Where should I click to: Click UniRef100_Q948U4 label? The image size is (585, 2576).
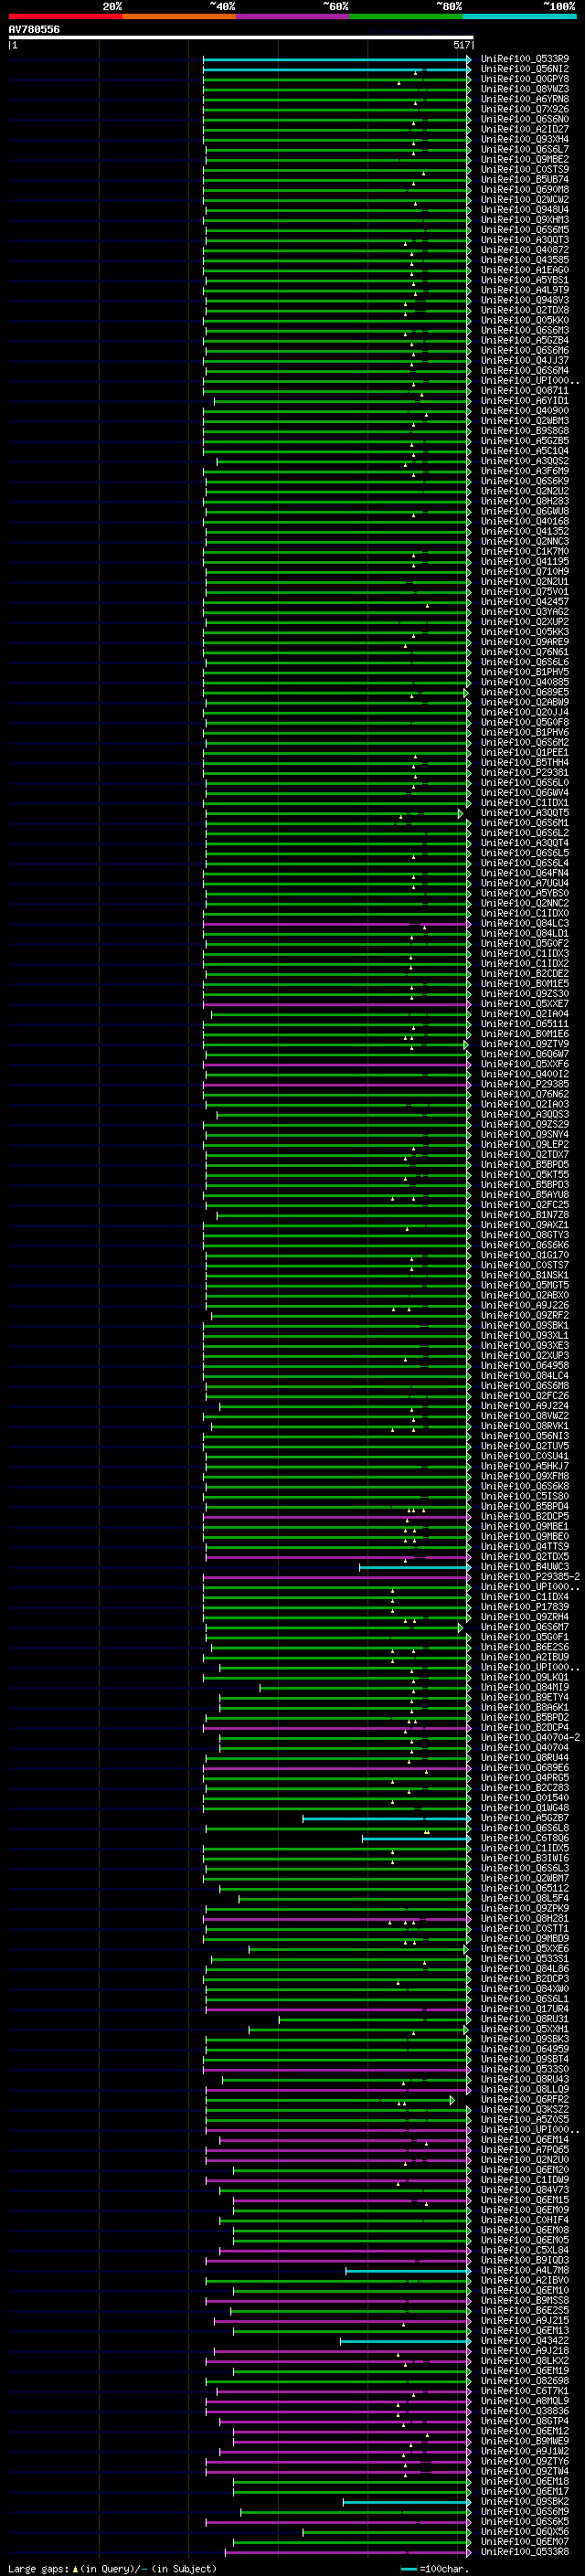(x=525, y=210)
